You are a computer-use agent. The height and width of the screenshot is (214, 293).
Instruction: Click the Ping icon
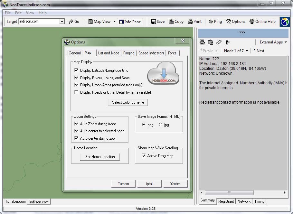click(211, 22)
